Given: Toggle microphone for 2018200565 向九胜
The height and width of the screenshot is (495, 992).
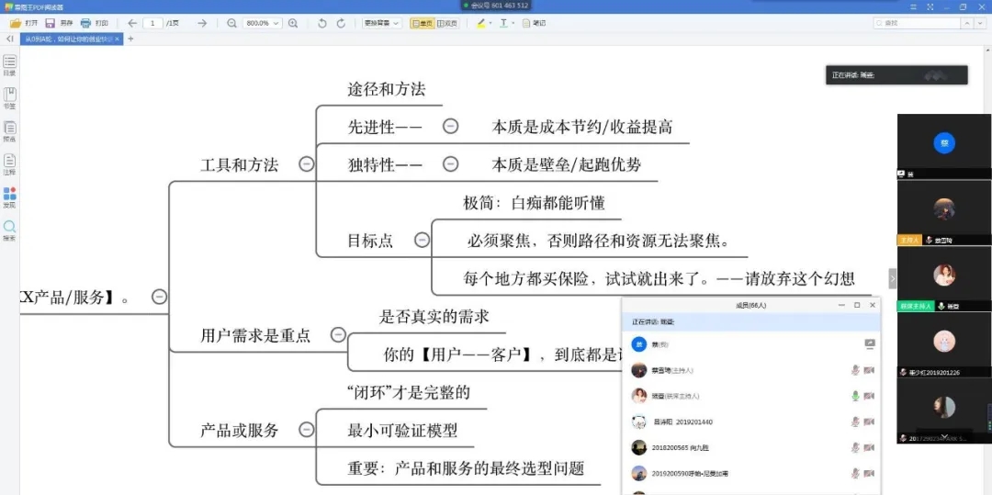Looking at the screenshot, I should click(x=855, y=447).
